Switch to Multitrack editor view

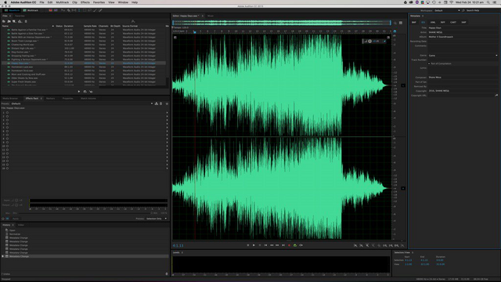(31, 10)
